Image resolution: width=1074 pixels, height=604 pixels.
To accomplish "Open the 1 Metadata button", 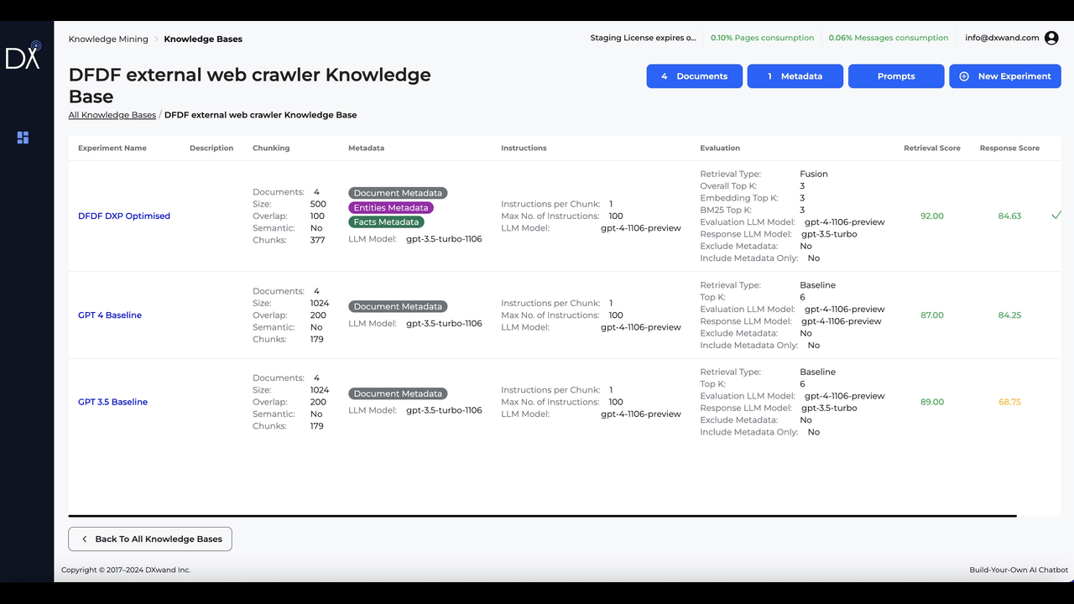I will click(x=795, y=76).
